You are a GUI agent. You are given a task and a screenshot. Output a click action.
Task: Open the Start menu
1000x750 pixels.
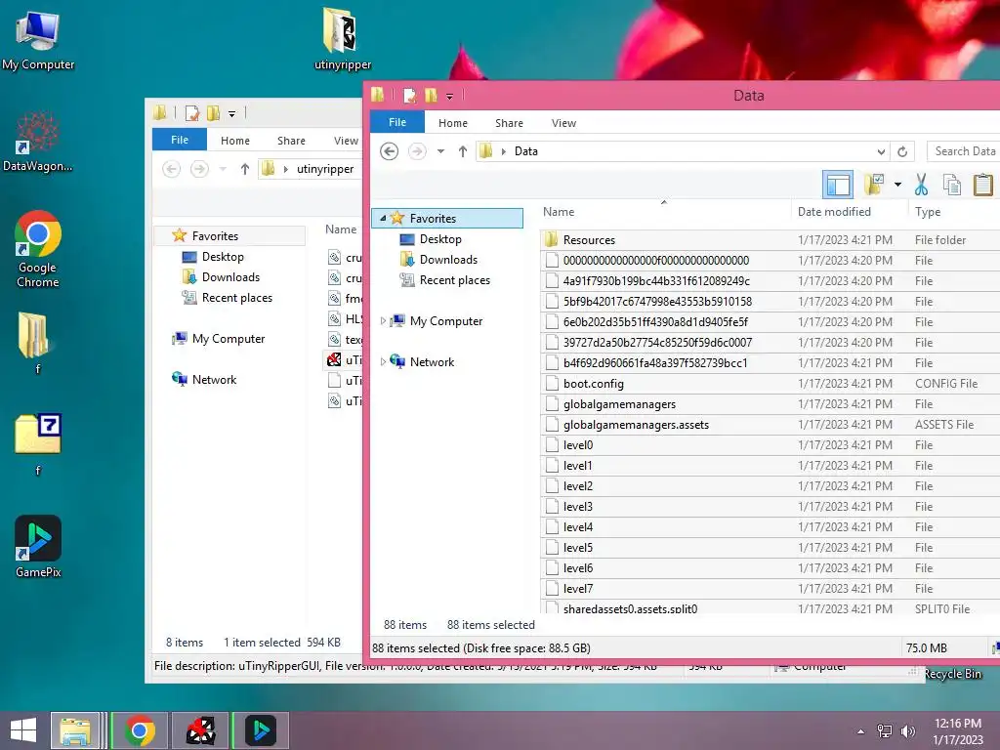click(x=23, y=730)
